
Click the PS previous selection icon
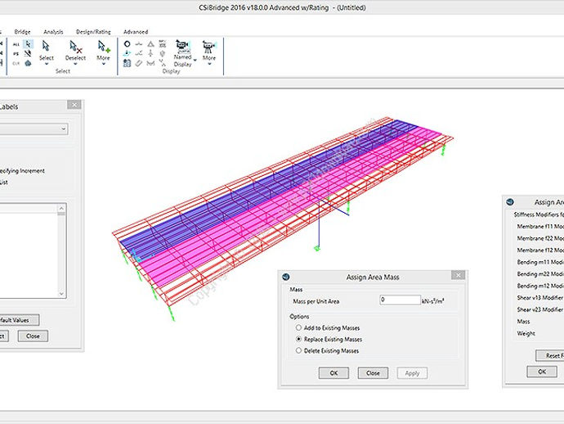click(x=16, y=54)
